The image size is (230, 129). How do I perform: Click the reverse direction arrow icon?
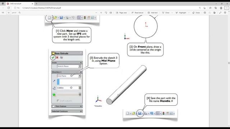[x=54, y=81]
